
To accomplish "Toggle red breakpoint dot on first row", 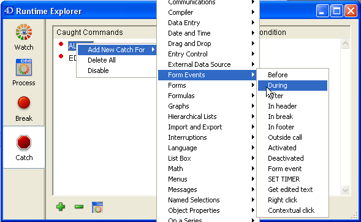I will pos(61,44).
